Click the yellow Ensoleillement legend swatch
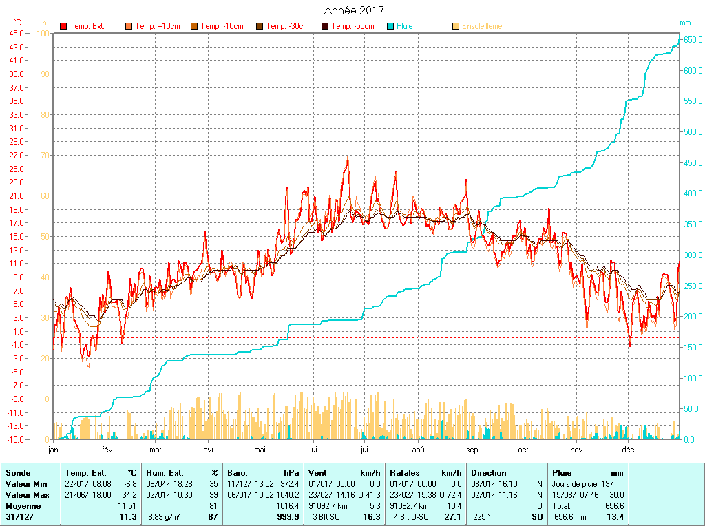The width and height of the screenshot is (705, 526). (x=456, y=26)
